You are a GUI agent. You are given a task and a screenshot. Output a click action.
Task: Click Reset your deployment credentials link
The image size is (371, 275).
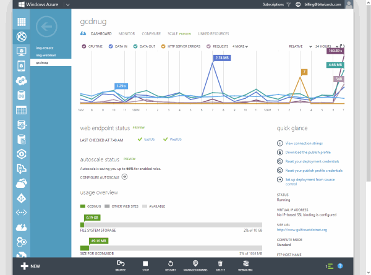click(312, 161)
